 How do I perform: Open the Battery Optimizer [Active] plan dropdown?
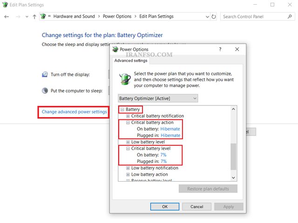(158, 98)
